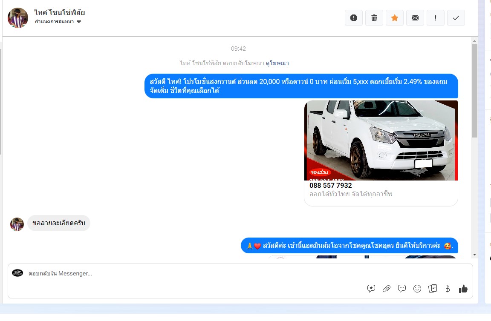Screen dimensions: 491x321
Task: Open the Isuzu pickup truck ad image
Action: 381,140
